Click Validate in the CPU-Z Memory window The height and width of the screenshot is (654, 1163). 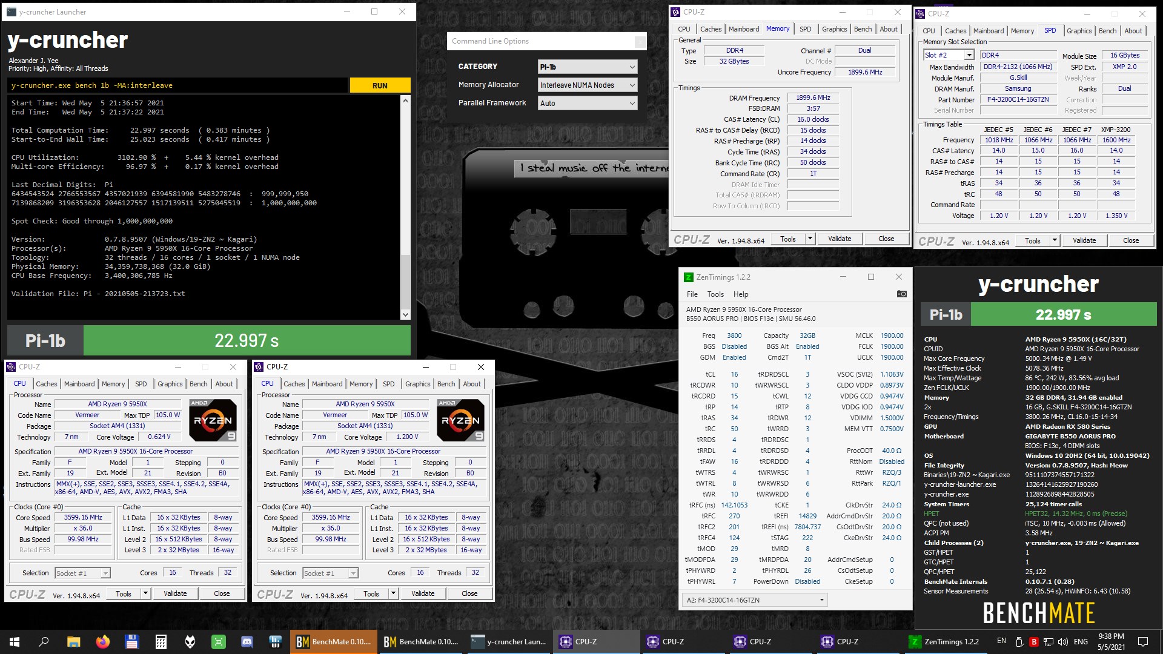839,238
